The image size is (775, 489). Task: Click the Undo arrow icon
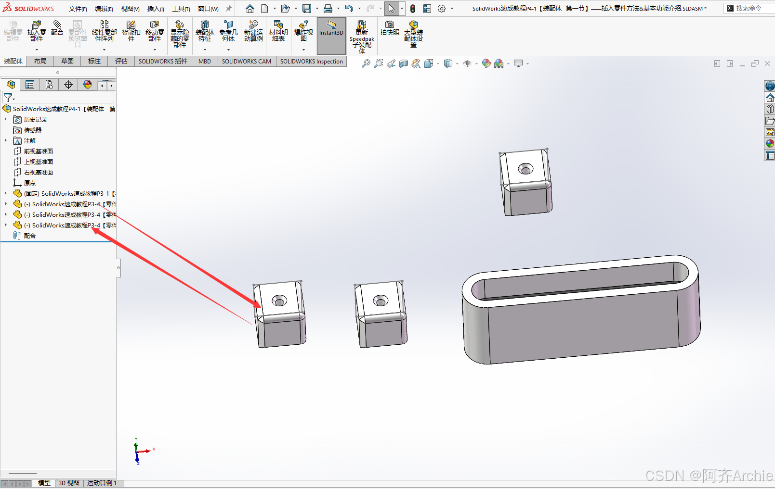tap(349, 9)
